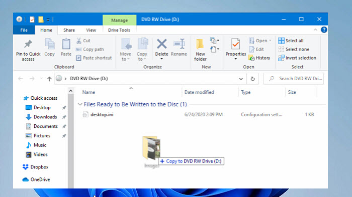Click the quick access Properties checkmark icon
352x197 pixels.
32,20
